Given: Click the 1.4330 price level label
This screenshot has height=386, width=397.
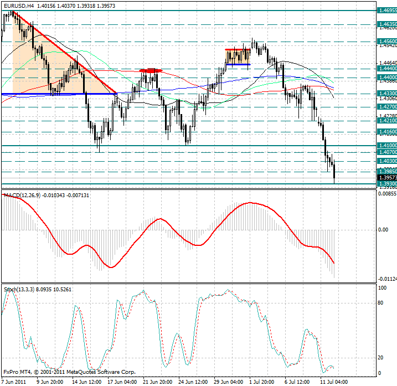Looking at the screenshot, I should pyautogui.click(x=386, y=94).
